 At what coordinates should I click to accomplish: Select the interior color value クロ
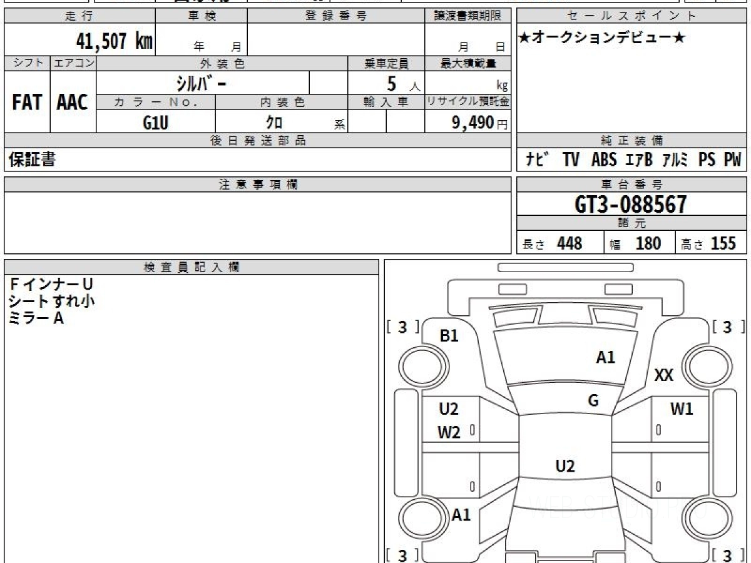tap(274, 123)
